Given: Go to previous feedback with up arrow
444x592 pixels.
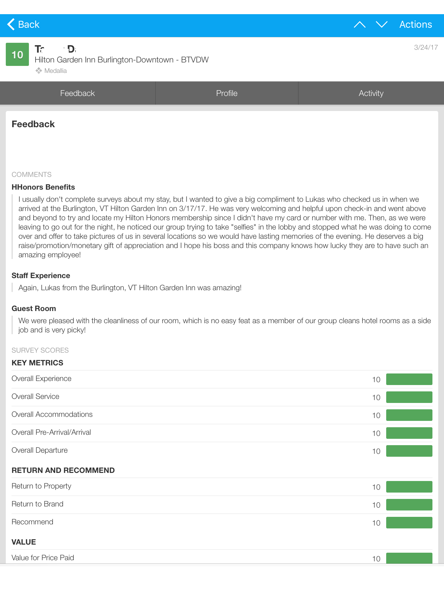Looking at the screenshot, I should [x=360, y=25].
